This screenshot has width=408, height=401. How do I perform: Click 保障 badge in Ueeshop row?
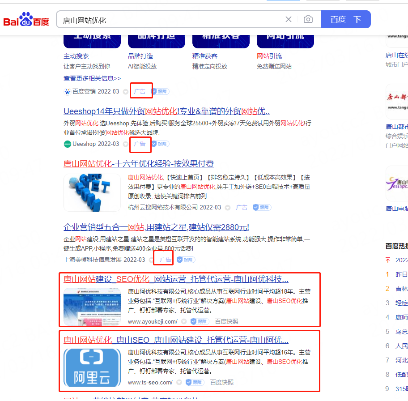[x=160, y=144]
